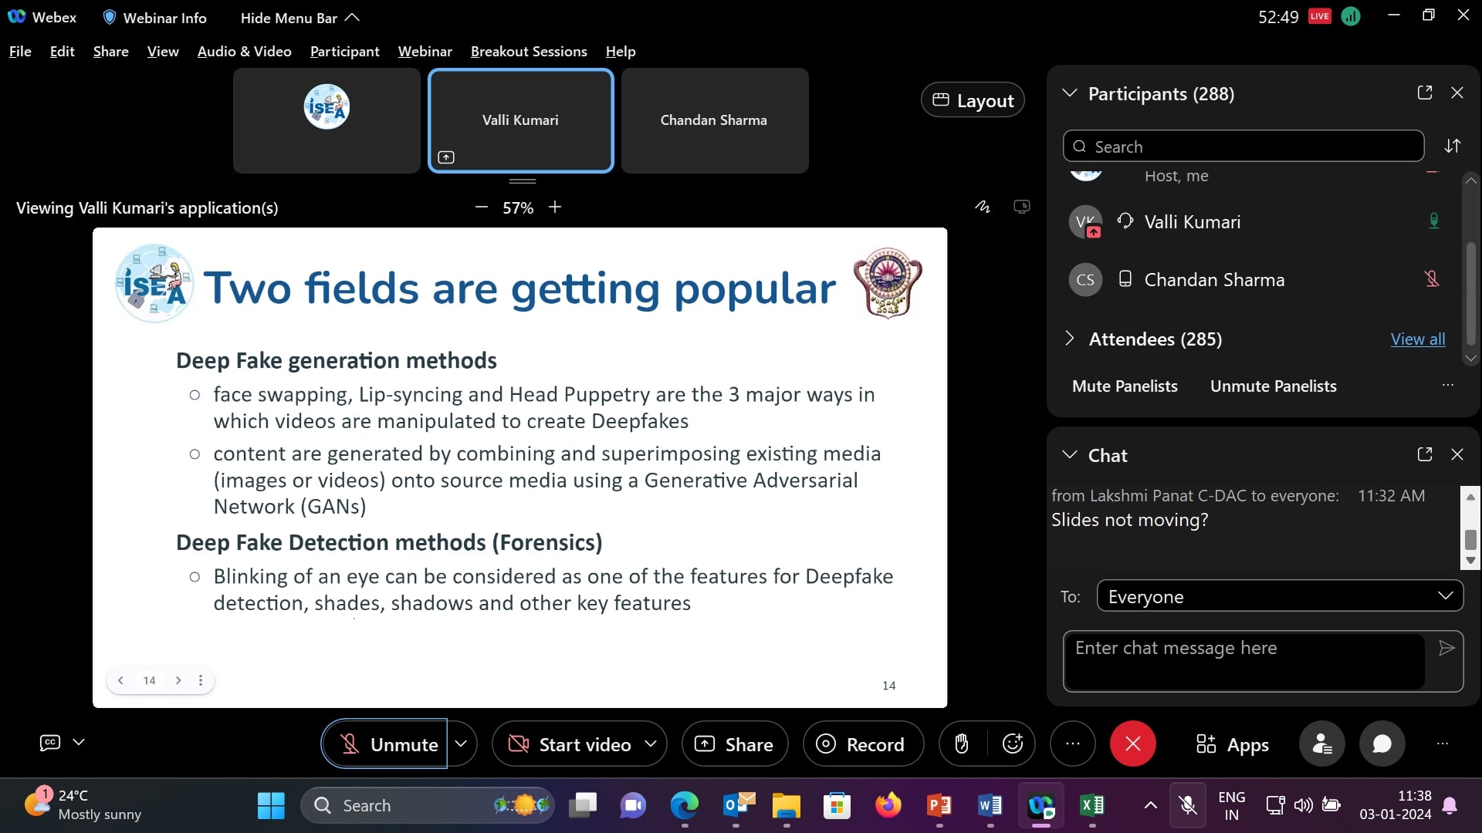1482x833 pixels.
Task: Open the reactions smiley icon
Action: pyautogui.click(x=1013, y=744)
